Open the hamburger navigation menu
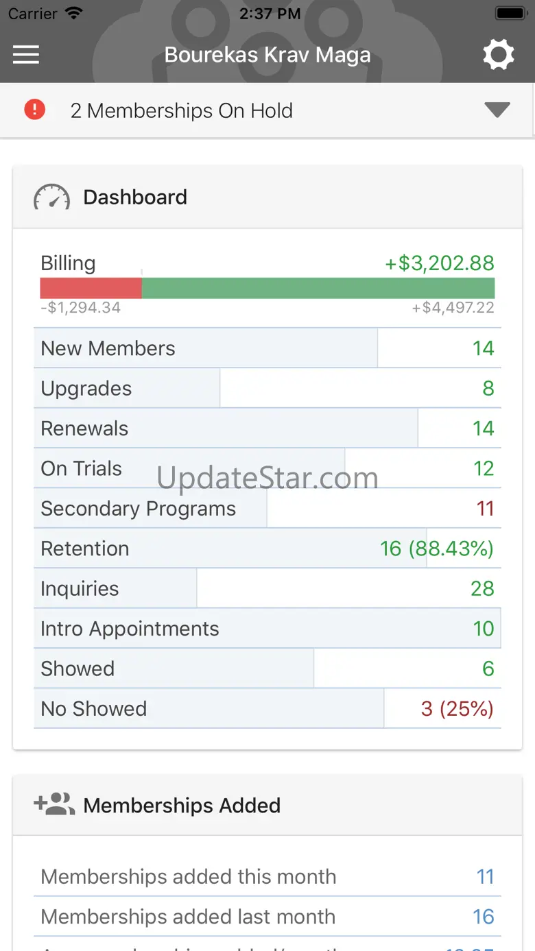The width and height of the screenshot is (535, 951). click(26, 55)
